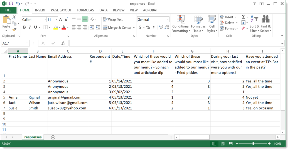This screenshot has width=290, height=151.
Task: Switch to the PAGE LAYOUT tab
Action: [x=61, y=10]
